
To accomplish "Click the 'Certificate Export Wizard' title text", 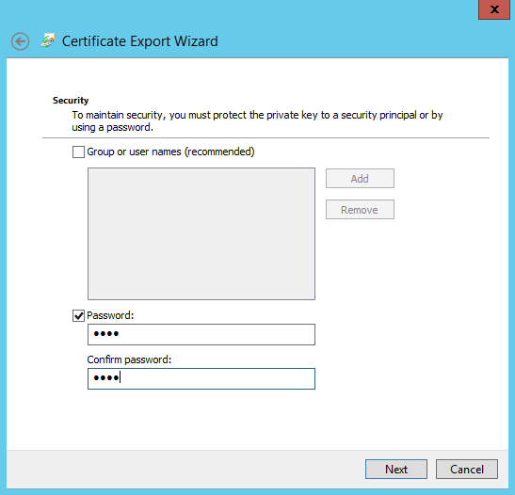I will click(140, 41).
